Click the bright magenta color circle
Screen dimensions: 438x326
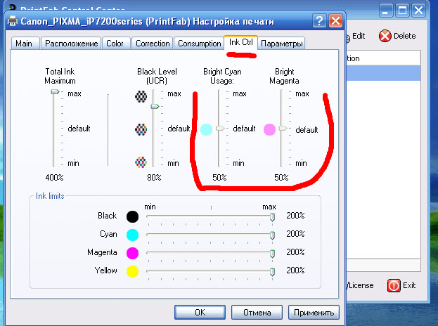(x=269, y=129)
